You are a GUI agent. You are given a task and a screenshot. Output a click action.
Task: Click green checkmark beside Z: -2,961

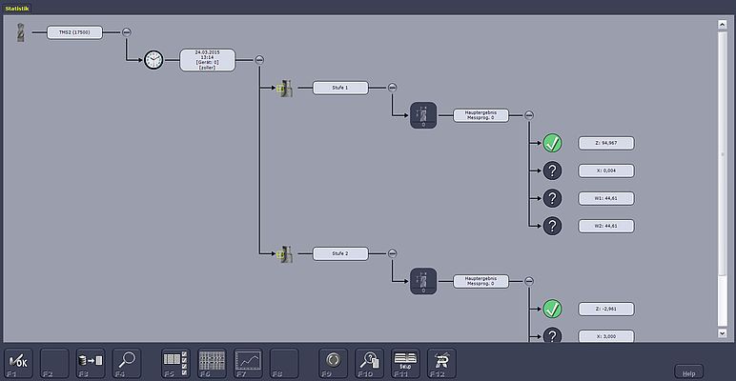[552, 309]
